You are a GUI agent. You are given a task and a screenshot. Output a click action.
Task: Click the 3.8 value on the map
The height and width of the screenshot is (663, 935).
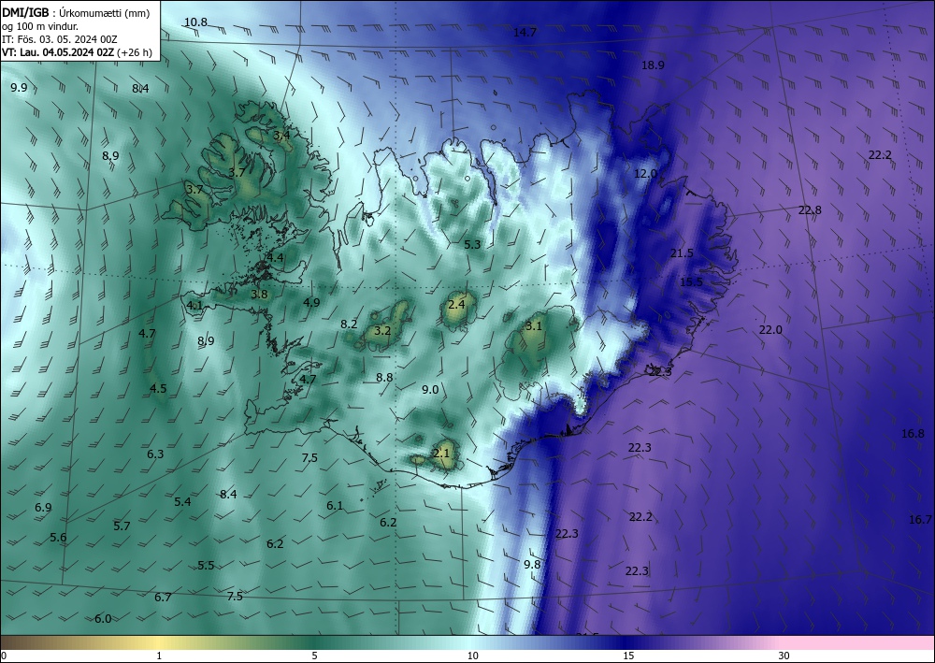click(x=259, y=294)
